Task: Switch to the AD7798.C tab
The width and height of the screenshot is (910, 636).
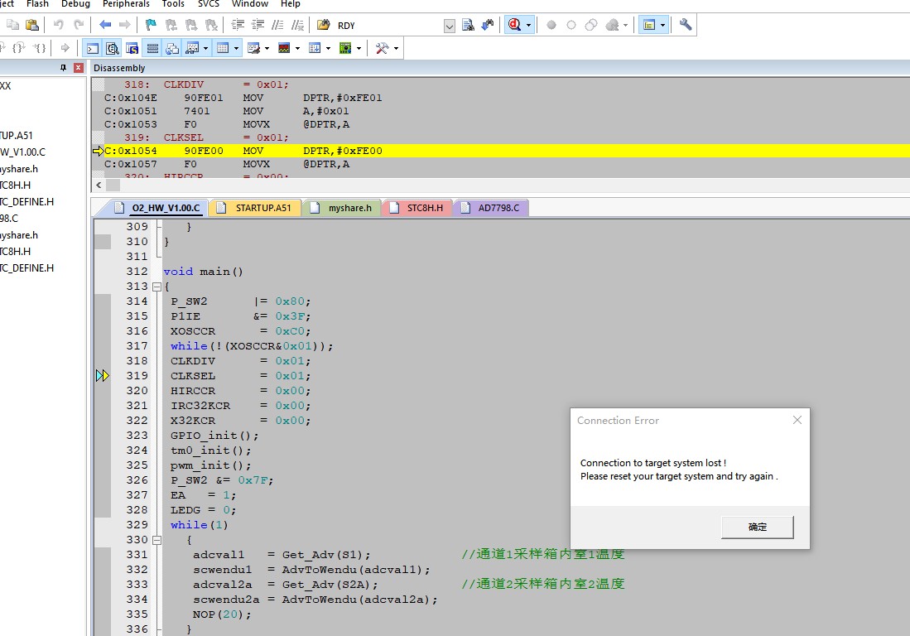Action: click(x=491, y=208)
